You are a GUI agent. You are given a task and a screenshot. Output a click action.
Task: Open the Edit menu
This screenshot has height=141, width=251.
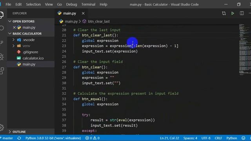pyautogui.click(x=18, y=4)
